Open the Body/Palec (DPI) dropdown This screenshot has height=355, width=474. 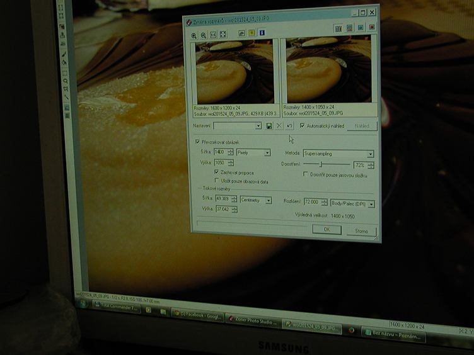tap(371, 205)
